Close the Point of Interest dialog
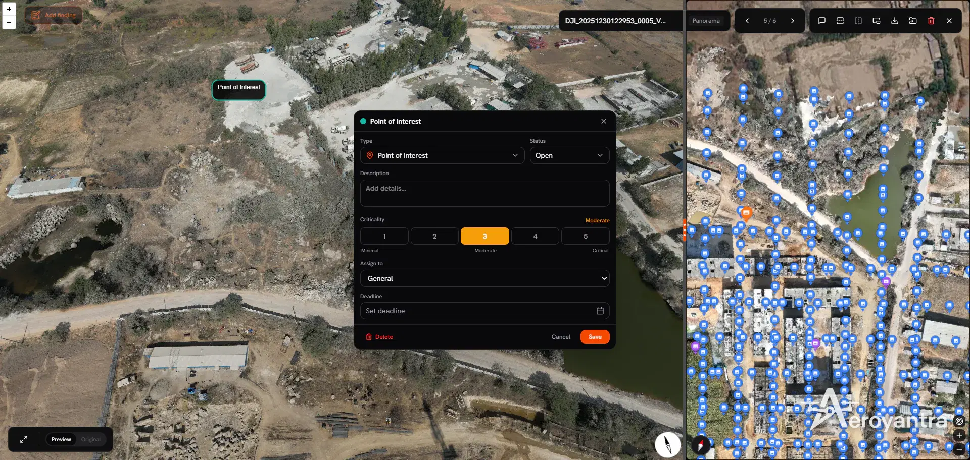The height and width of the screenshot is (460, 970). 604,121
